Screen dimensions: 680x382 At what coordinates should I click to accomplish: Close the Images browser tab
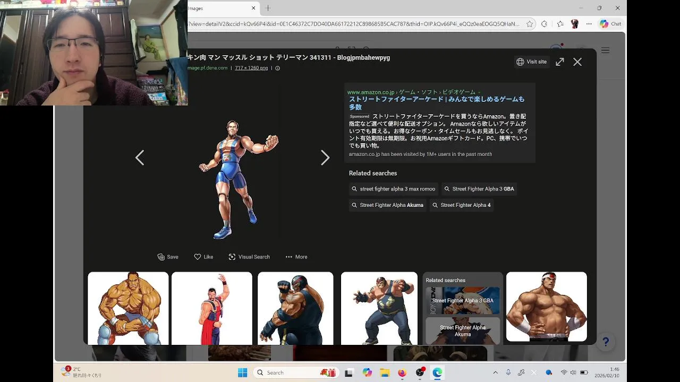pos(253,8)
